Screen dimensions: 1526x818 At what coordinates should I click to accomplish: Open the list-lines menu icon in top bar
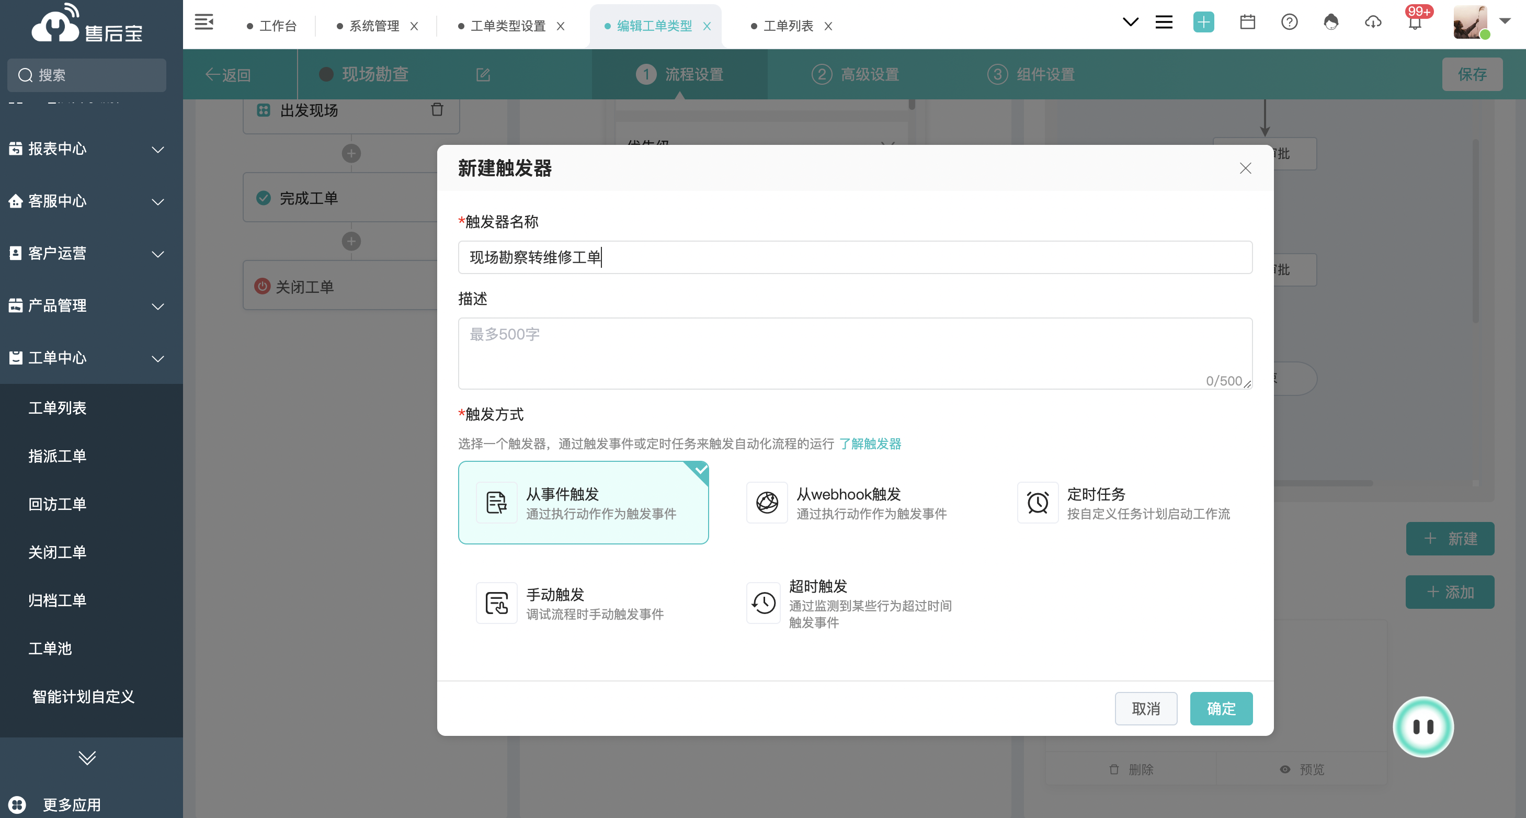1164,22
